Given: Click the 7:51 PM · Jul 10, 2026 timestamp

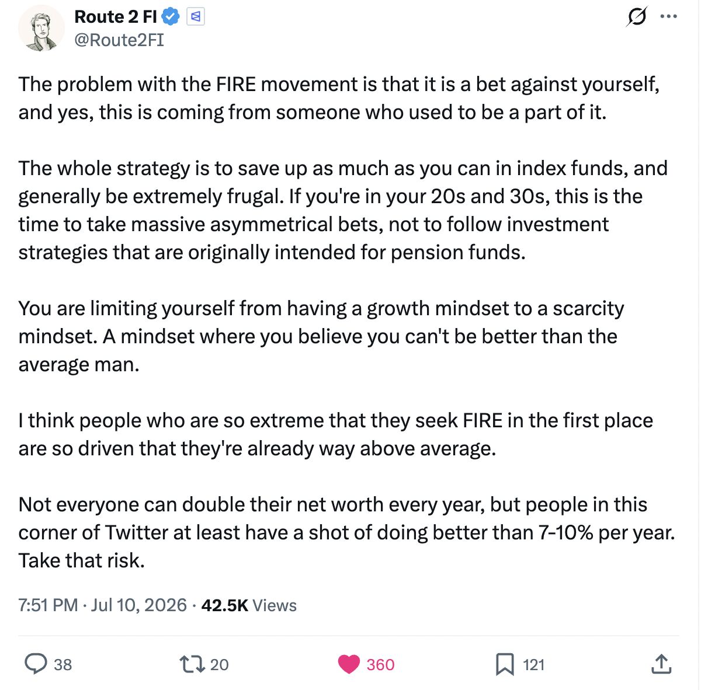Looking at the screenshot, I should 102,605.
